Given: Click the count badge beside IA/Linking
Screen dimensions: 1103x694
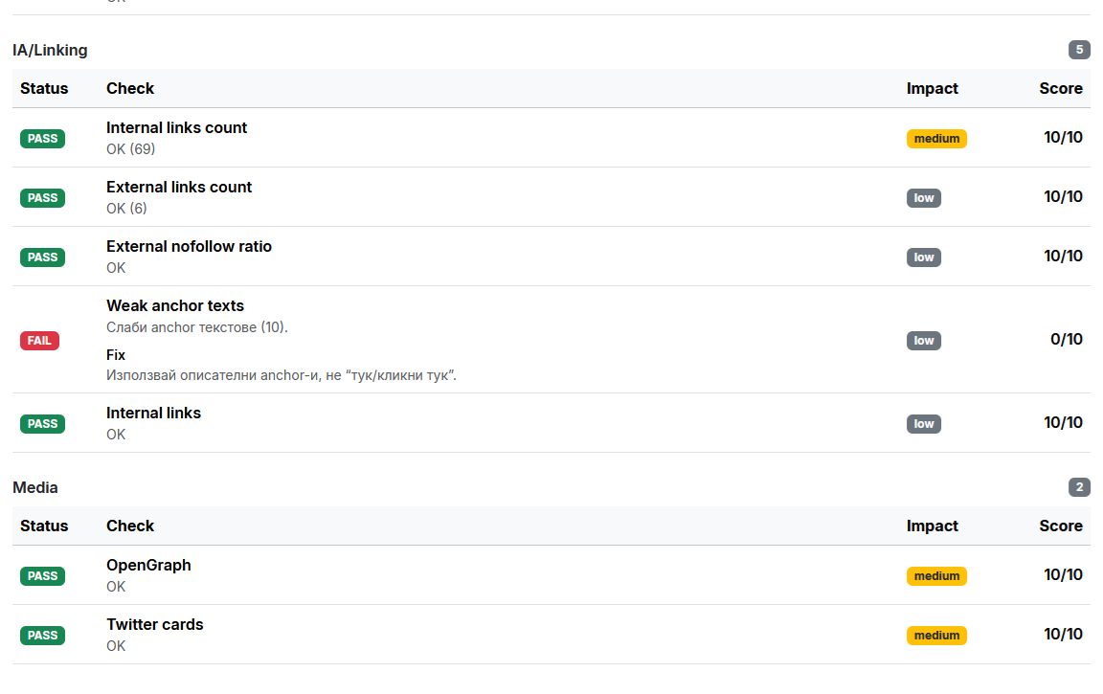Looking at the screenshot, I should tap(1079, 50).
